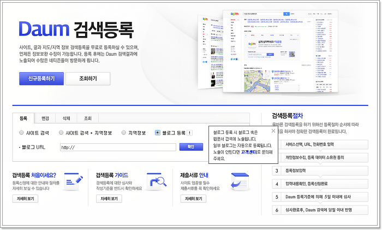Switch to the 조회 tab
382x230 pixels.
pyautogui.click(x=88, y=119)
